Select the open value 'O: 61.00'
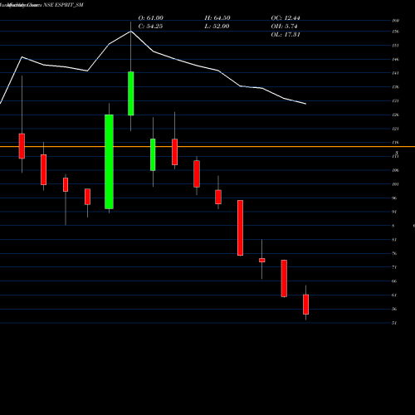This screenshot has width=415, height=415. tap(151, 18)
